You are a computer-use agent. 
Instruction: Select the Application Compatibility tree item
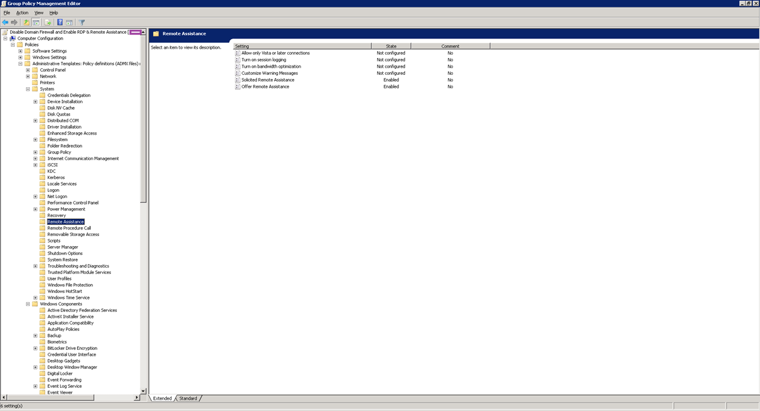click(71, 323)
